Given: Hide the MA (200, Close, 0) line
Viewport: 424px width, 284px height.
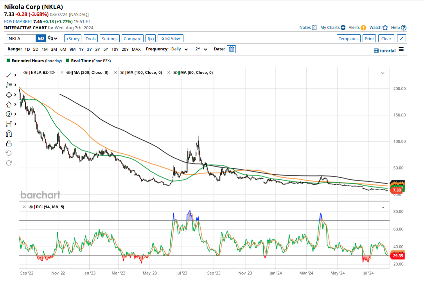Looking at the screenshot, I should (68, 73).
